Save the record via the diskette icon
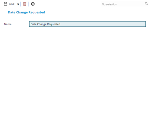 [x=5, y=4]
